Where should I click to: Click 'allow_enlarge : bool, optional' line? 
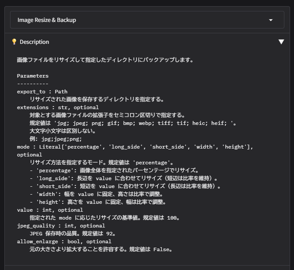(64, 242)
